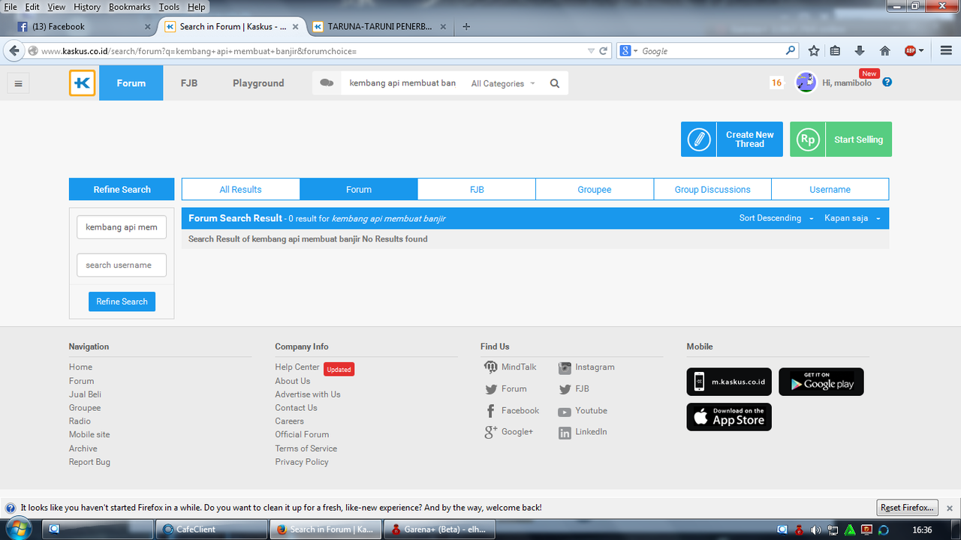The height and width of the screenshot is (540, 961).
Task: Open Google+ link in Find Us
Action: (508, 432)
